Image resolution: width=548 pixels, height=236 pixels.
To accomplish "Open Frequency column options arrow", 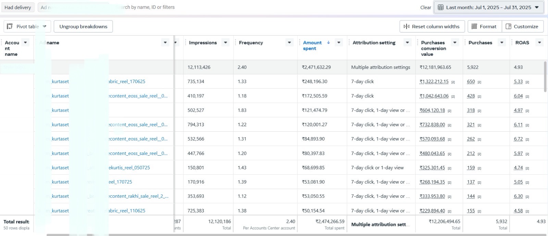I will pos(289,42).
